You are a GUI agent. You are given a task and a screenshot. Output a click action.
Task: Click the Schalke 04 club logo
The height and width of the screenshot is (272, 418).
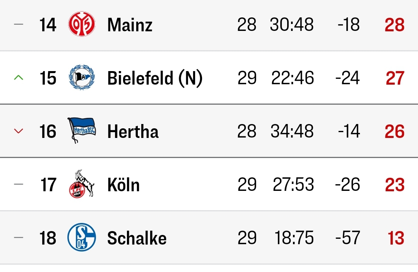click(82, 237)
